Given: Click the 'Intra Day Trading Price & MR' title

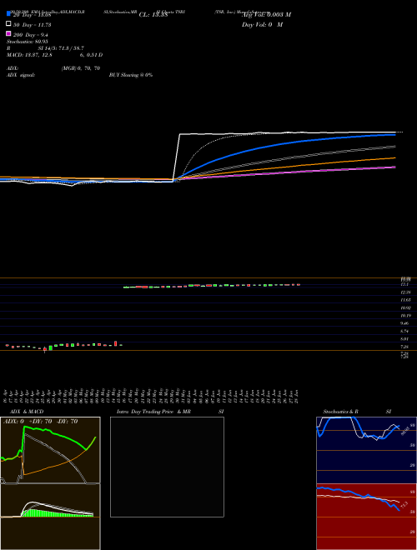Looking at the screenshot, I should pyautogui.click(x=153, y=412).
